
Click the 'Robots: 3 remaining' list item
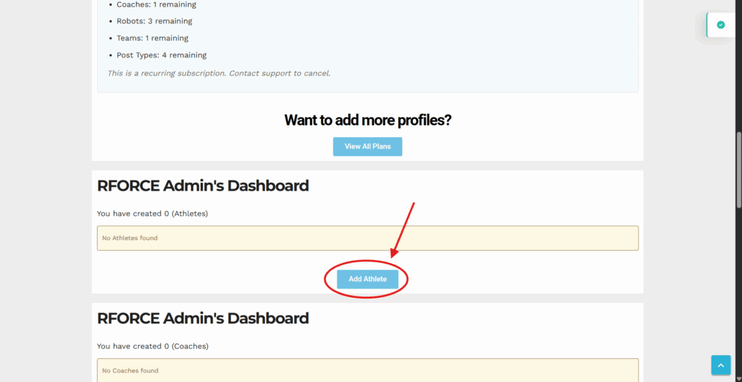click(x=154, y=21)
